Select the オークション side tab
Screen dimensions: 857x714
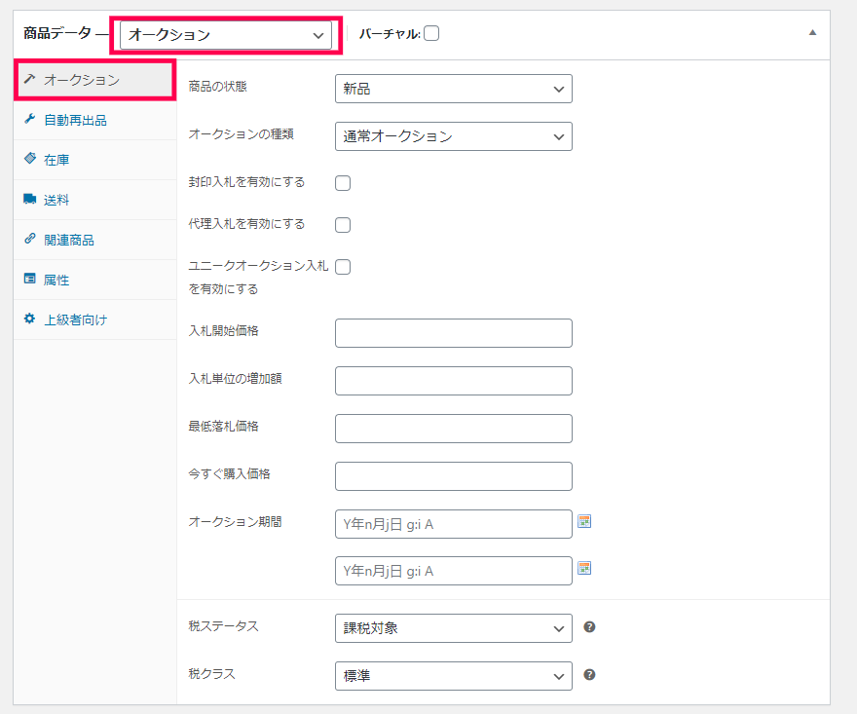[95, 80]
